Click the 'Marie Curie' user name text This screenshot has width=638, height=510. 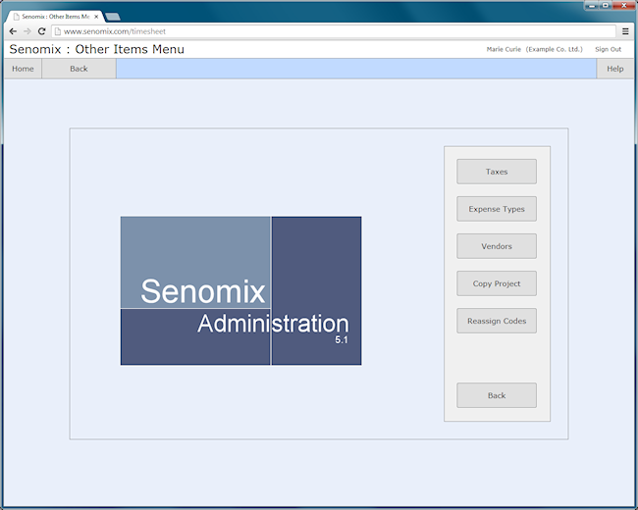[504, 49]
